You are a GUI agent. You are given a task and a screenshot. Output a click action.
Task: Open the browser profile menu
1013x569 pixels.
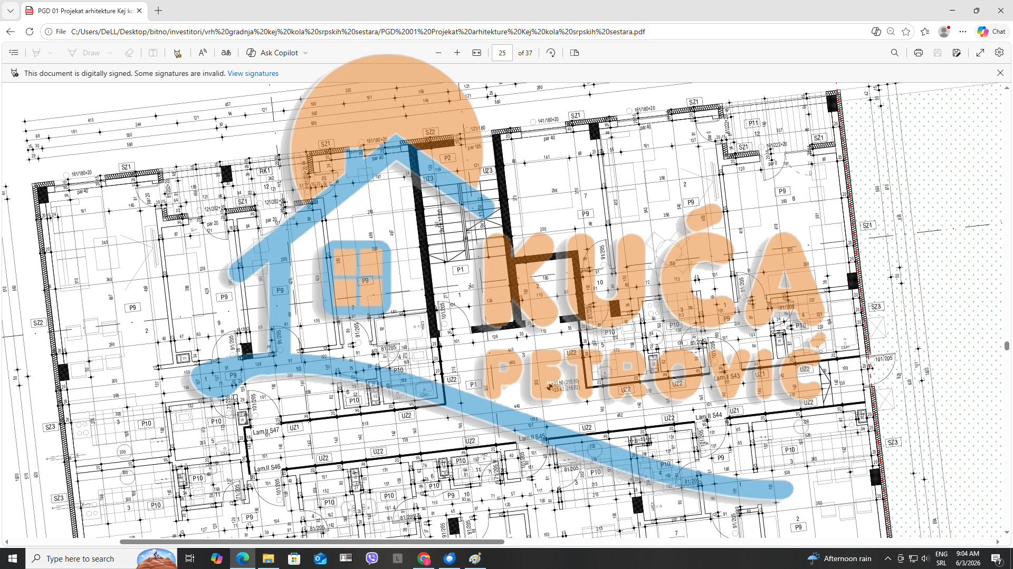pos(944,32)
